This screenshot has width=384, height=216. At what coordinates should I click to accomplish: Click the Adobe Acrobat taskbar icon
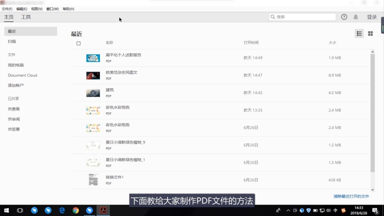tap(103, 210)
